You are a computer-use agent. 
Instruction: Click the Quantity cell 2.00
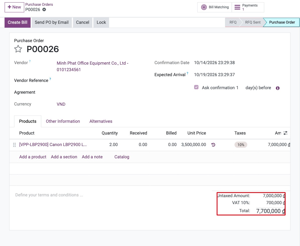point(113,145)
